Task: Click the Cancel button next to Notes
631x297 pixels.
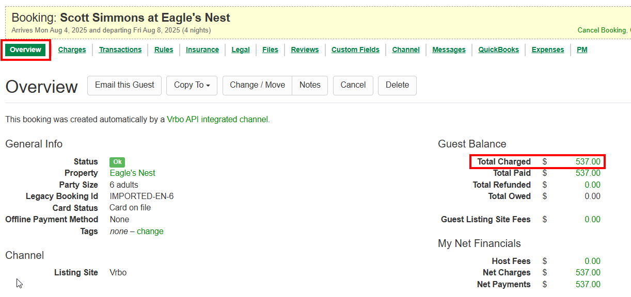Action: [x=353, y=86]
